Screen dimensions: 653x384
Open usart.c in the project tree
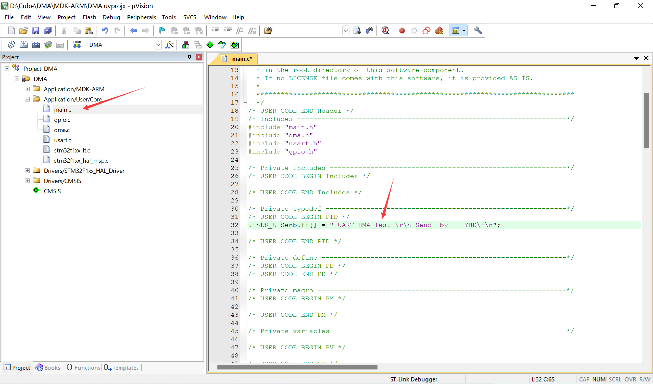click(x=62, y=140)
